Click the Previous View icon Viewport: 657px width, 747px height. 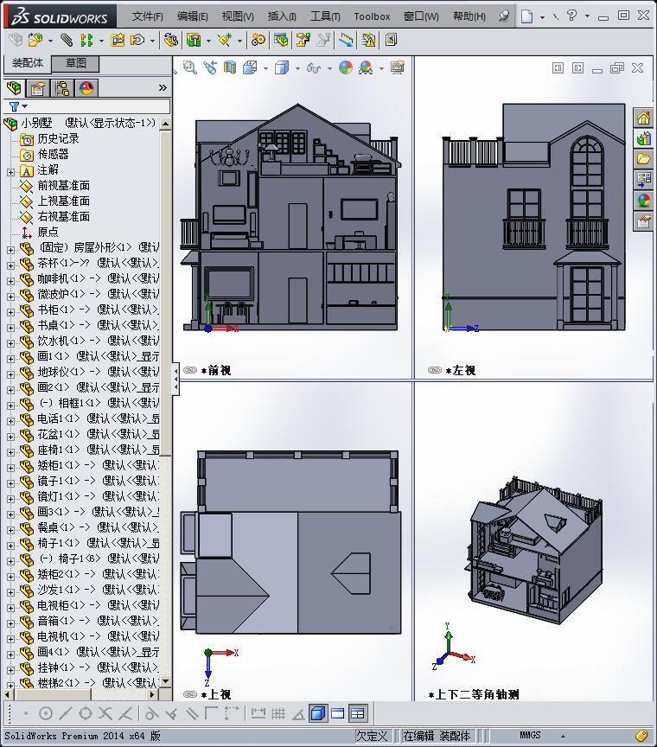point(210,67)
